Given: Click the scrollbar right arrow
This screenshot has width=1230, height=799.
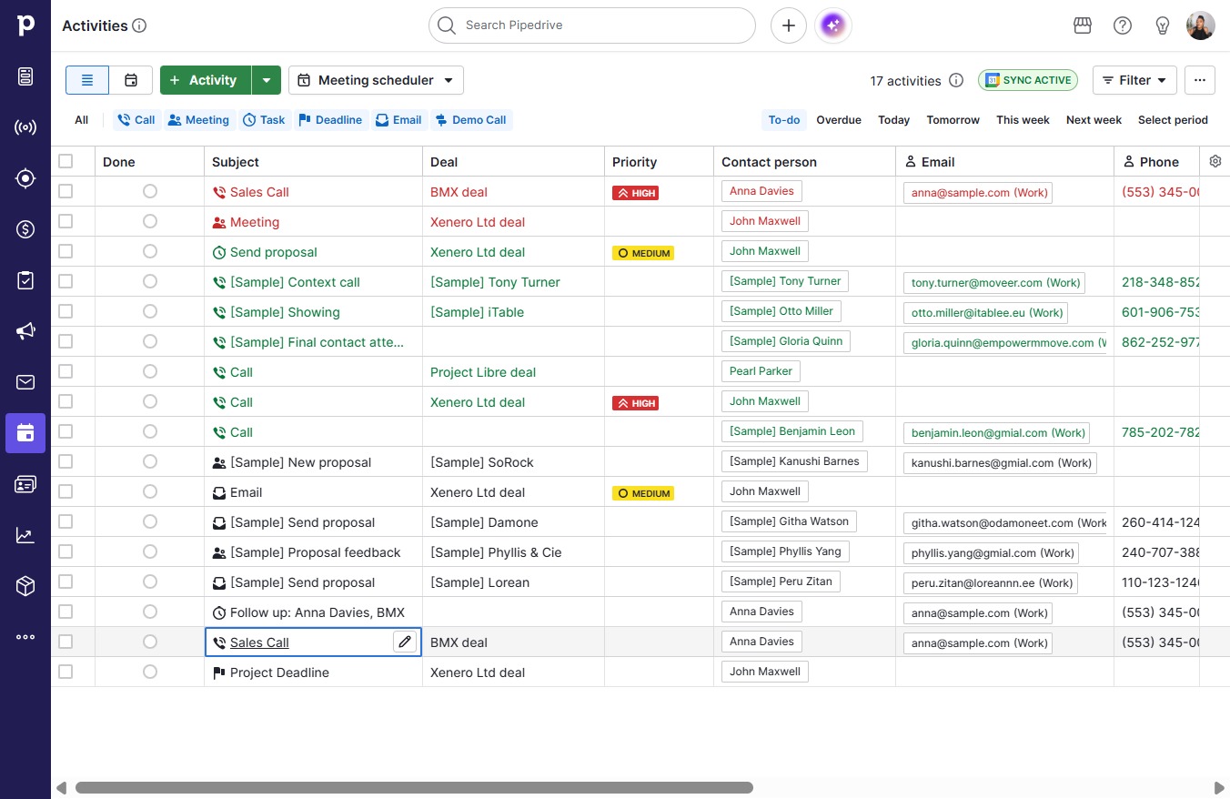Looking at the screenshot, I should pos(1219,787).
